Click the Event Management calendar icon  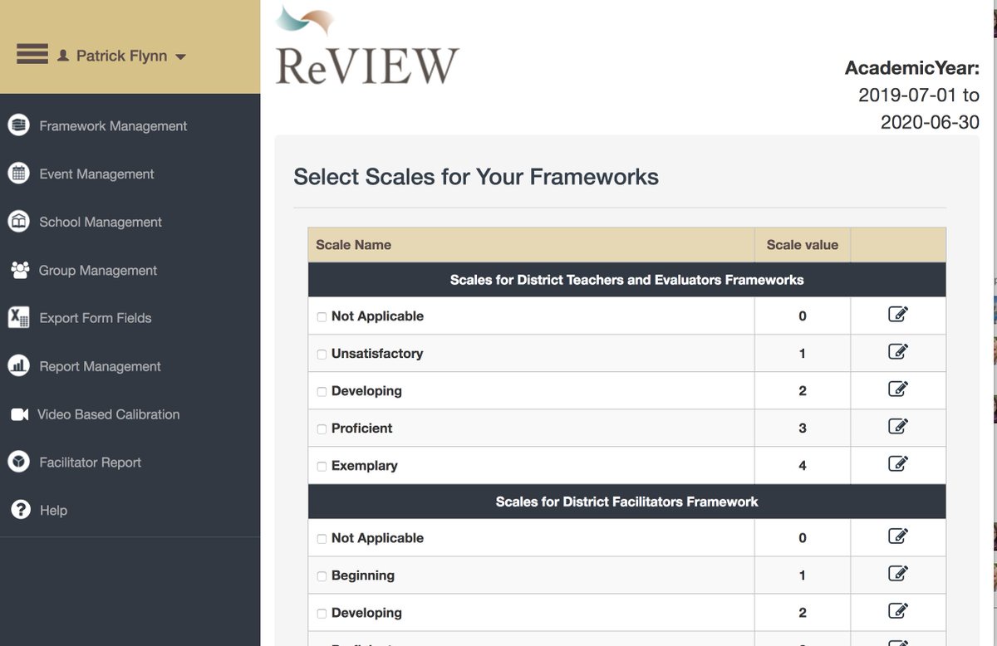(18, 174)
